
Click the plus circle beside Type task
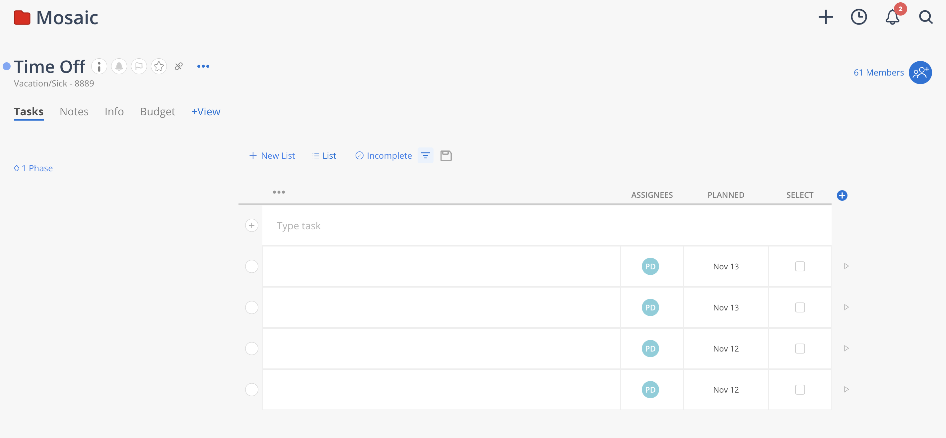tap(251, 225)
